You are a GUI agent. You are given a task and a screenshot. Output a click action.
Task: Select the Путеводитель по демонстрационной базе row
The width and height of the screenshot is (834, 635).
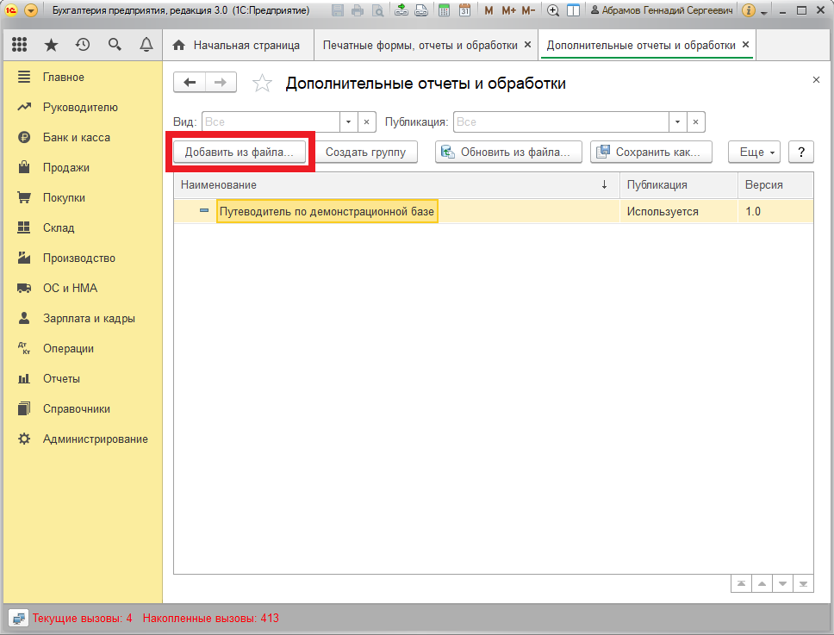point(327,211)
